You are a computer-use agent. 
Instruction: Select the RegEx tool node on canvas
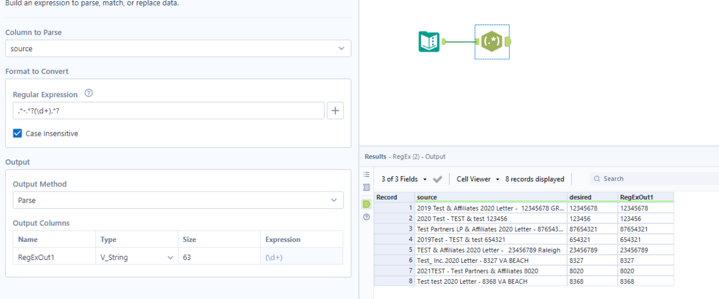(x=491, y=41)
